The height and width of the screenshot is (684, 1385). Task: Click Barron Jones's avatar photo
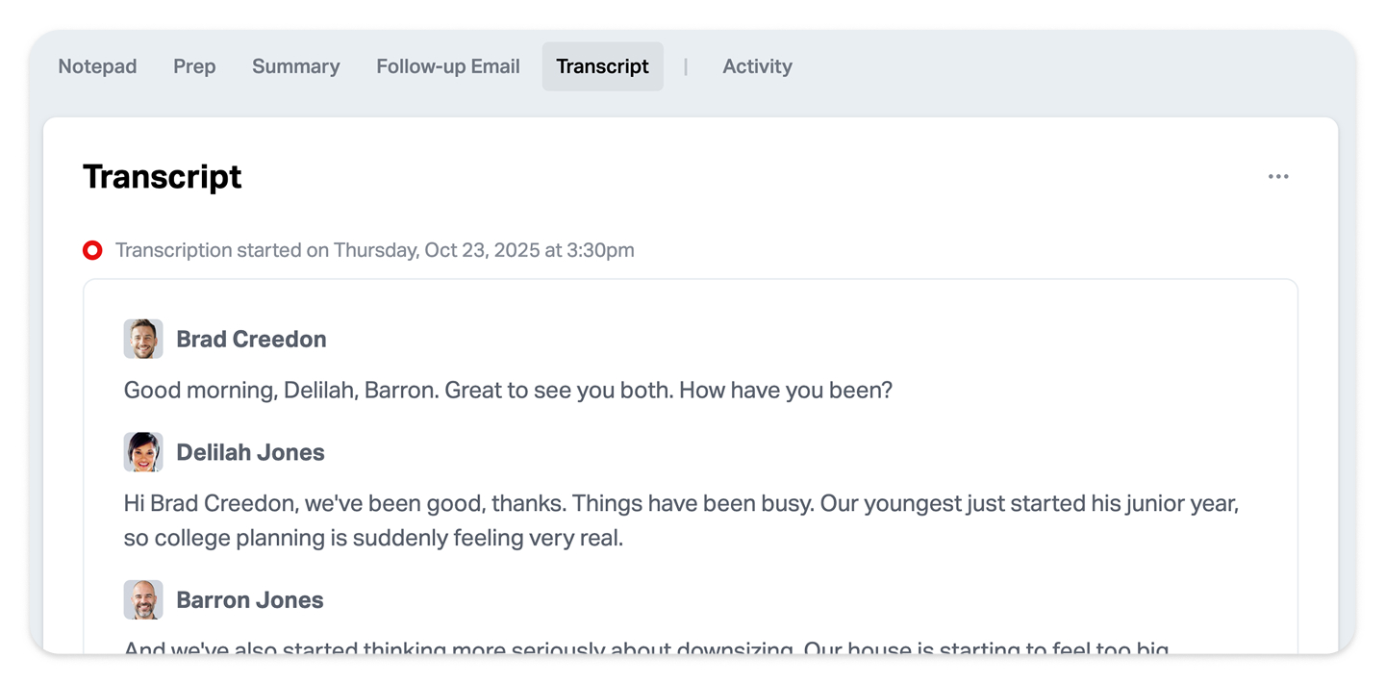[x=143, y=600]
